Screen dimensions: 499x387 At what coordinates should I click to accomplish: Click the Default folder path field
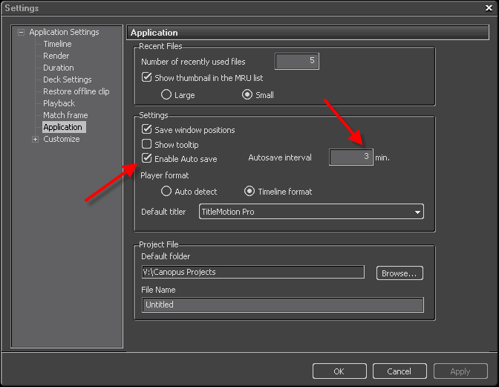[x=253, y=272]
